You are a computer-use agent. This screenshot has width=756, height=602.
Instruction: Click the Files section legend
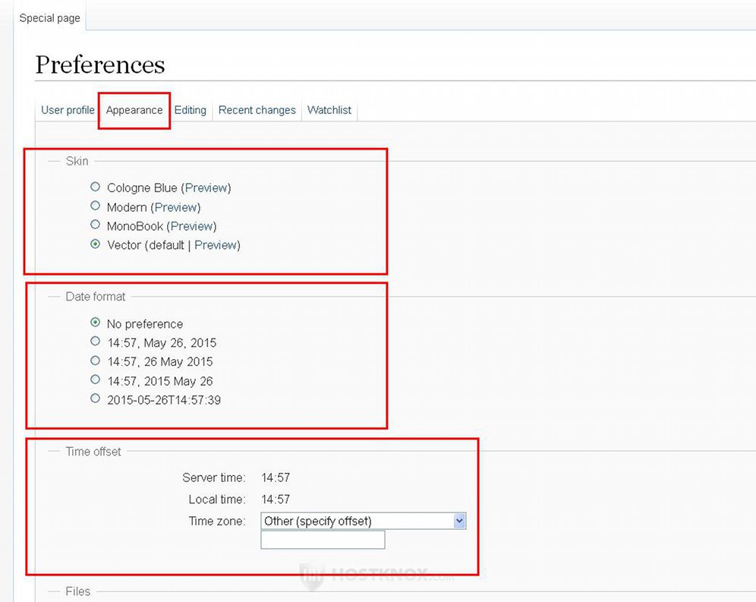pyautogui.click(x=78, y=591)
